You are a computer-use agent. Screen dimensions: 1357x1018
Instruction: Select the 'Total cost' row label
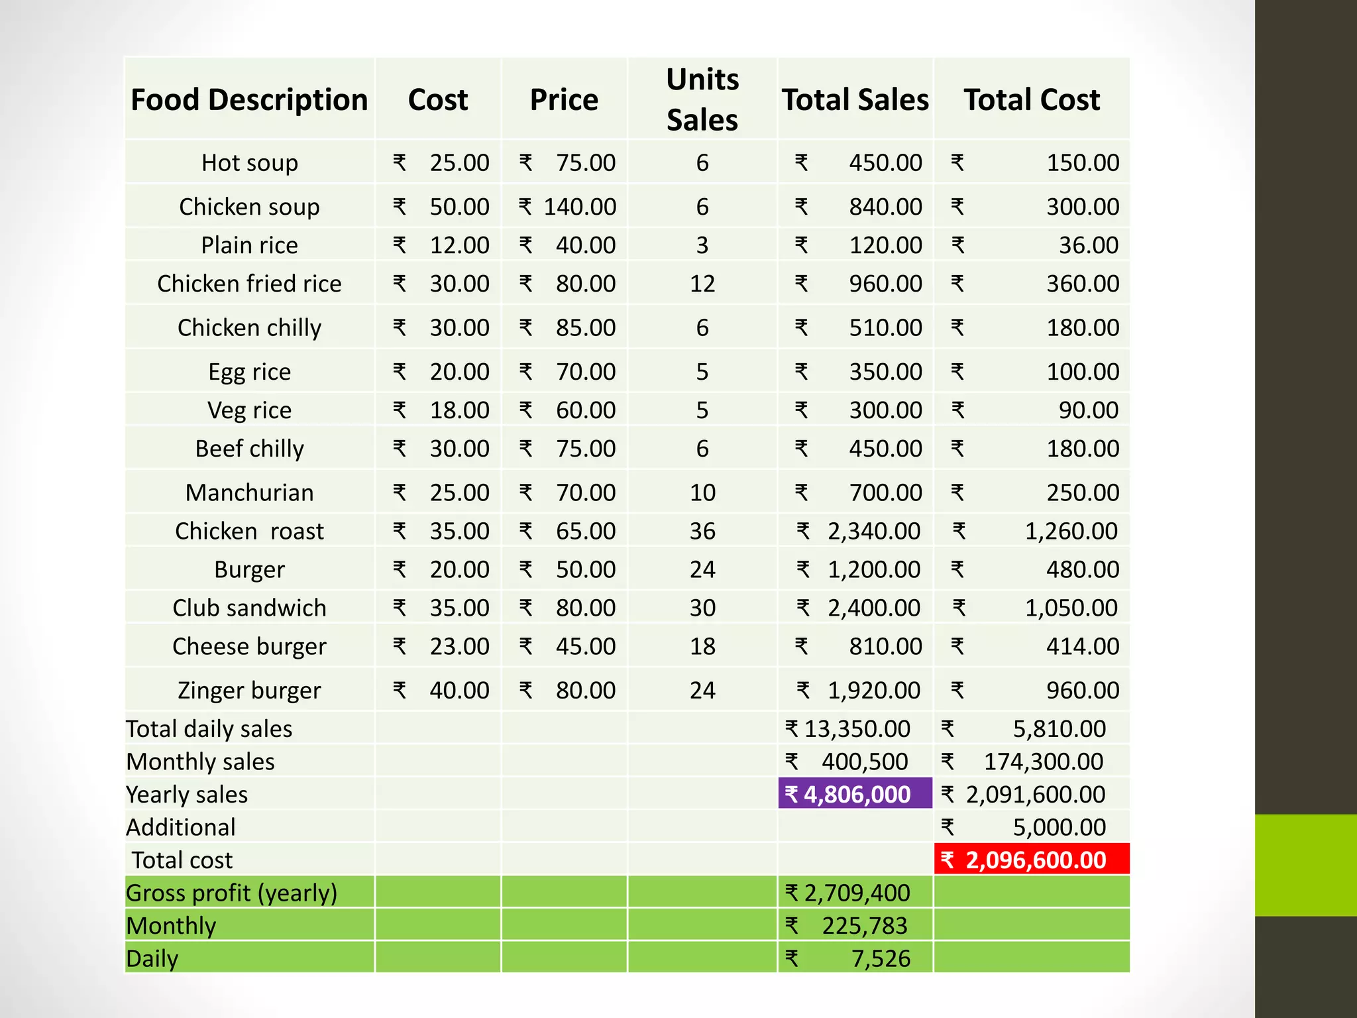coord(182,860)
